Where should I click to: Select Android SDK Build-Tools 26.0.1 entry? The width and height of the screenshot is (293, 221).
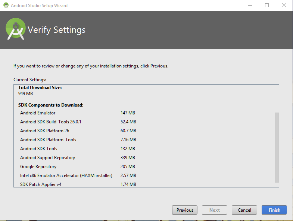coord(51,122)
